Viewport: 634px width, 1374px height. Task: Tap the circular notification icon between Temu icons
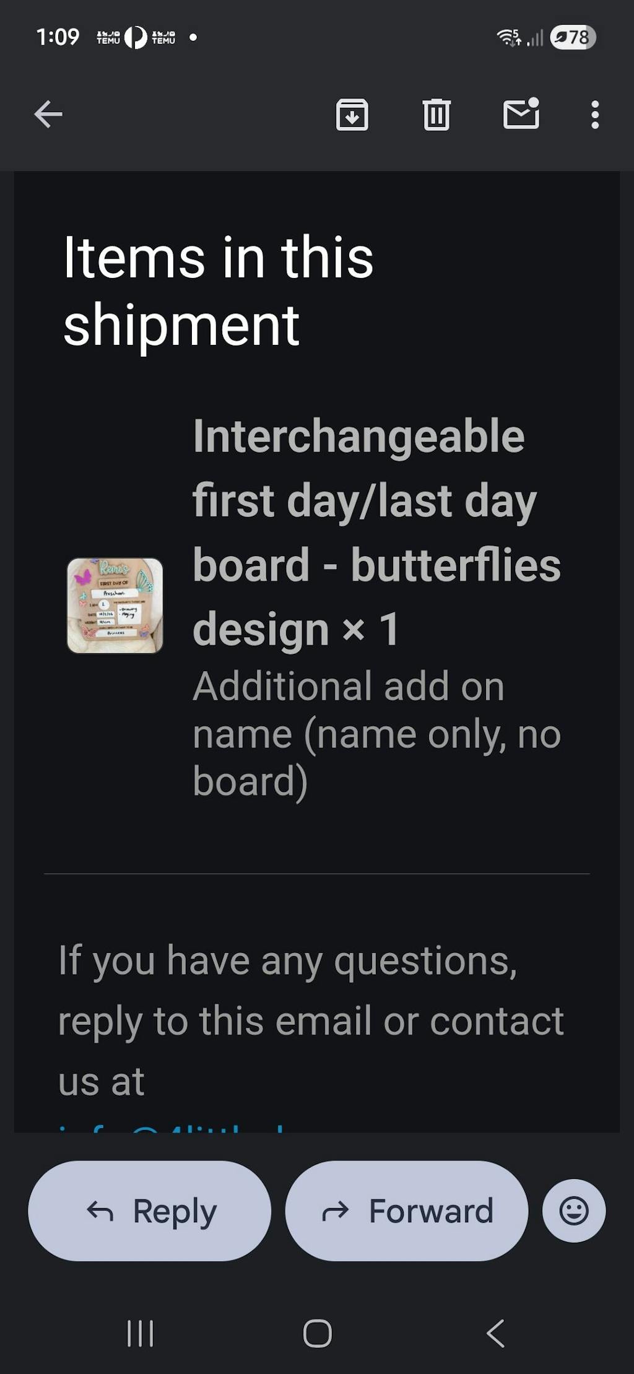click(x=136, y=37)
